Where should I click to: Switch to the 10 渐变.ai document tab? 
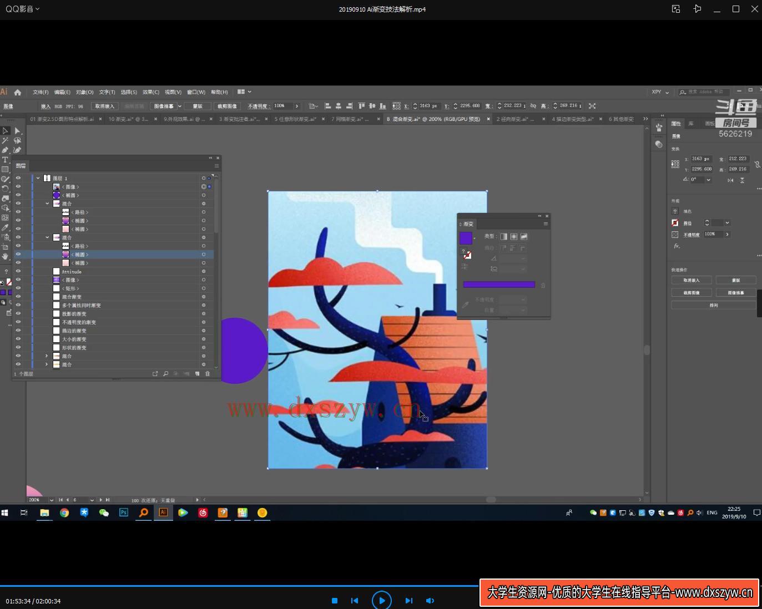tap(128, 119)
